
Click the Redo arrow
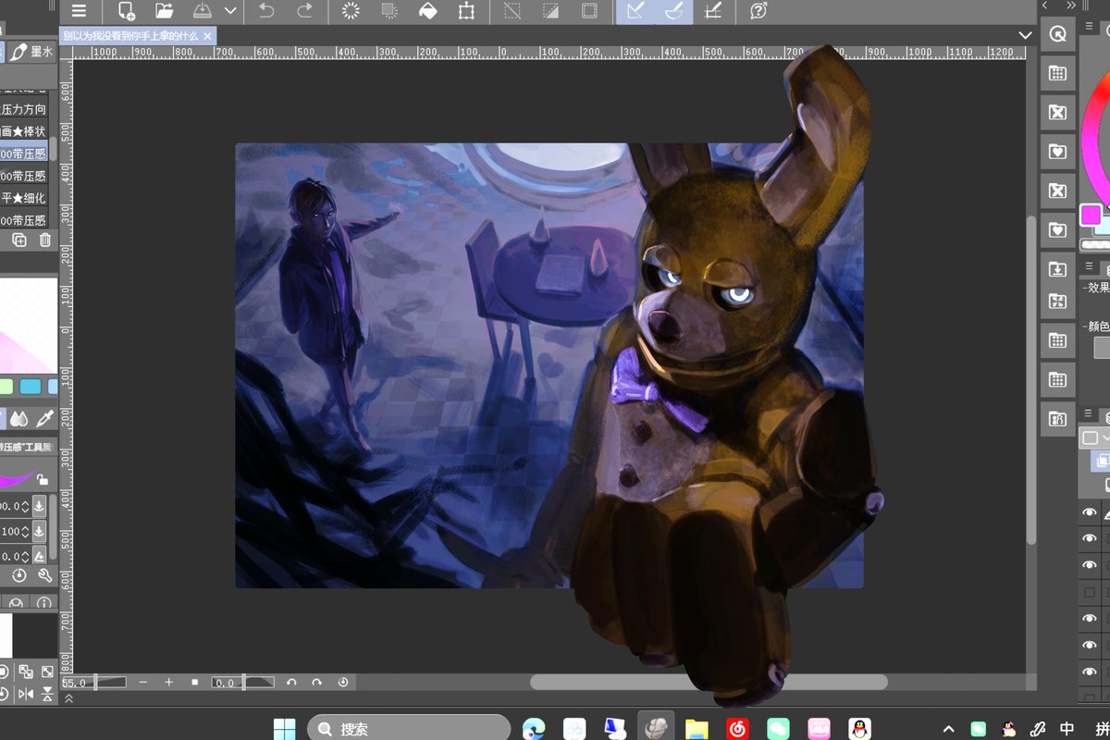click(304, 11)
